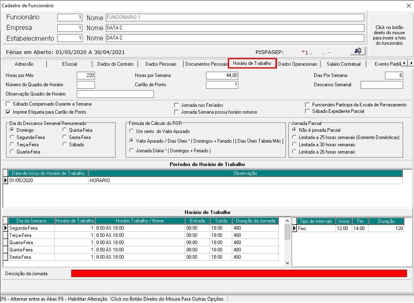This screenshot has height=303, width=414.
Task: Open Documentos Pessoais tab
Action: pos(206,64)
